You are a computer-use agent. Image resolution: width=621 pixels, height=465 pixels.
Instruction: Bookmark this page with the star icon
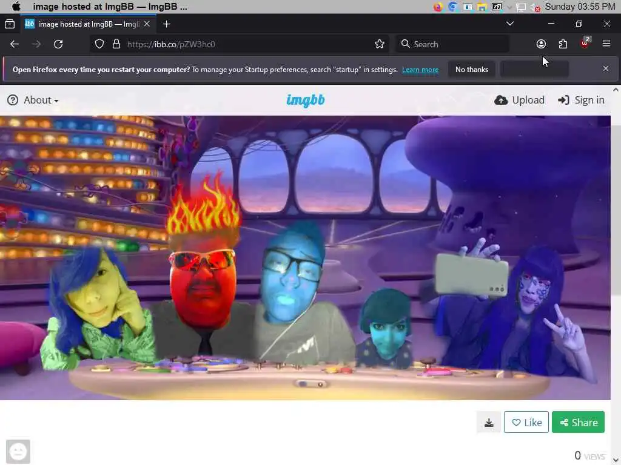(380, 44)
